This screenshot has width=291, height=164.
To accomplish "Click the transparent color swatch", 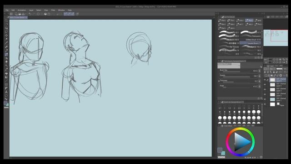I will pyautogui.click(x=221, y=157).
